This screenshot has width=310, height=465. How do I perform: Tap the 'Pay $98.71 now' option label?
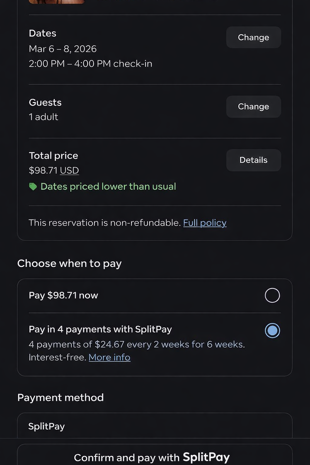click(63, 295)
